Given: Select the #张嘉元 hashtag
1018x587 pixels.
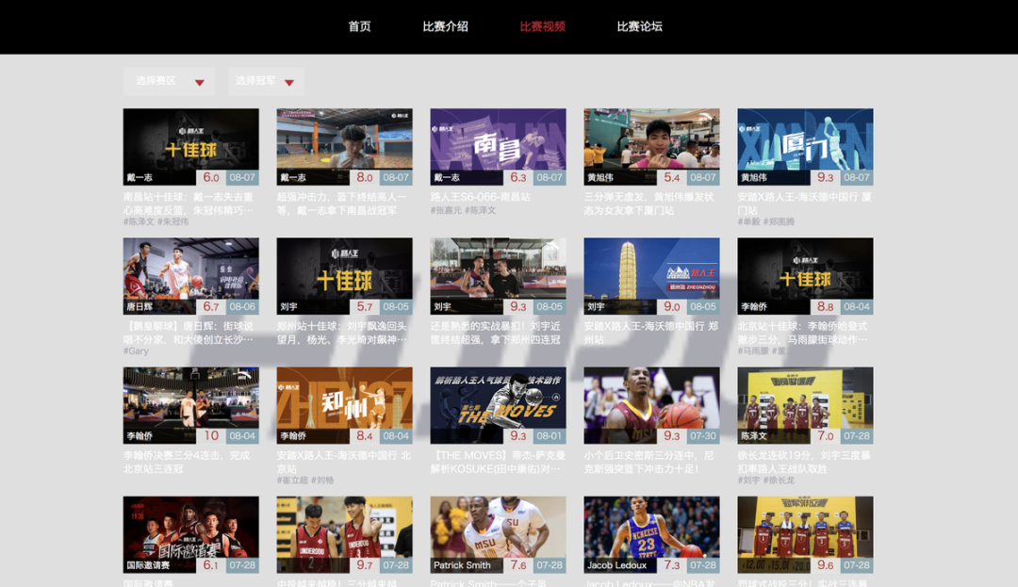Looking at the screenshot, I should point(446,210).
